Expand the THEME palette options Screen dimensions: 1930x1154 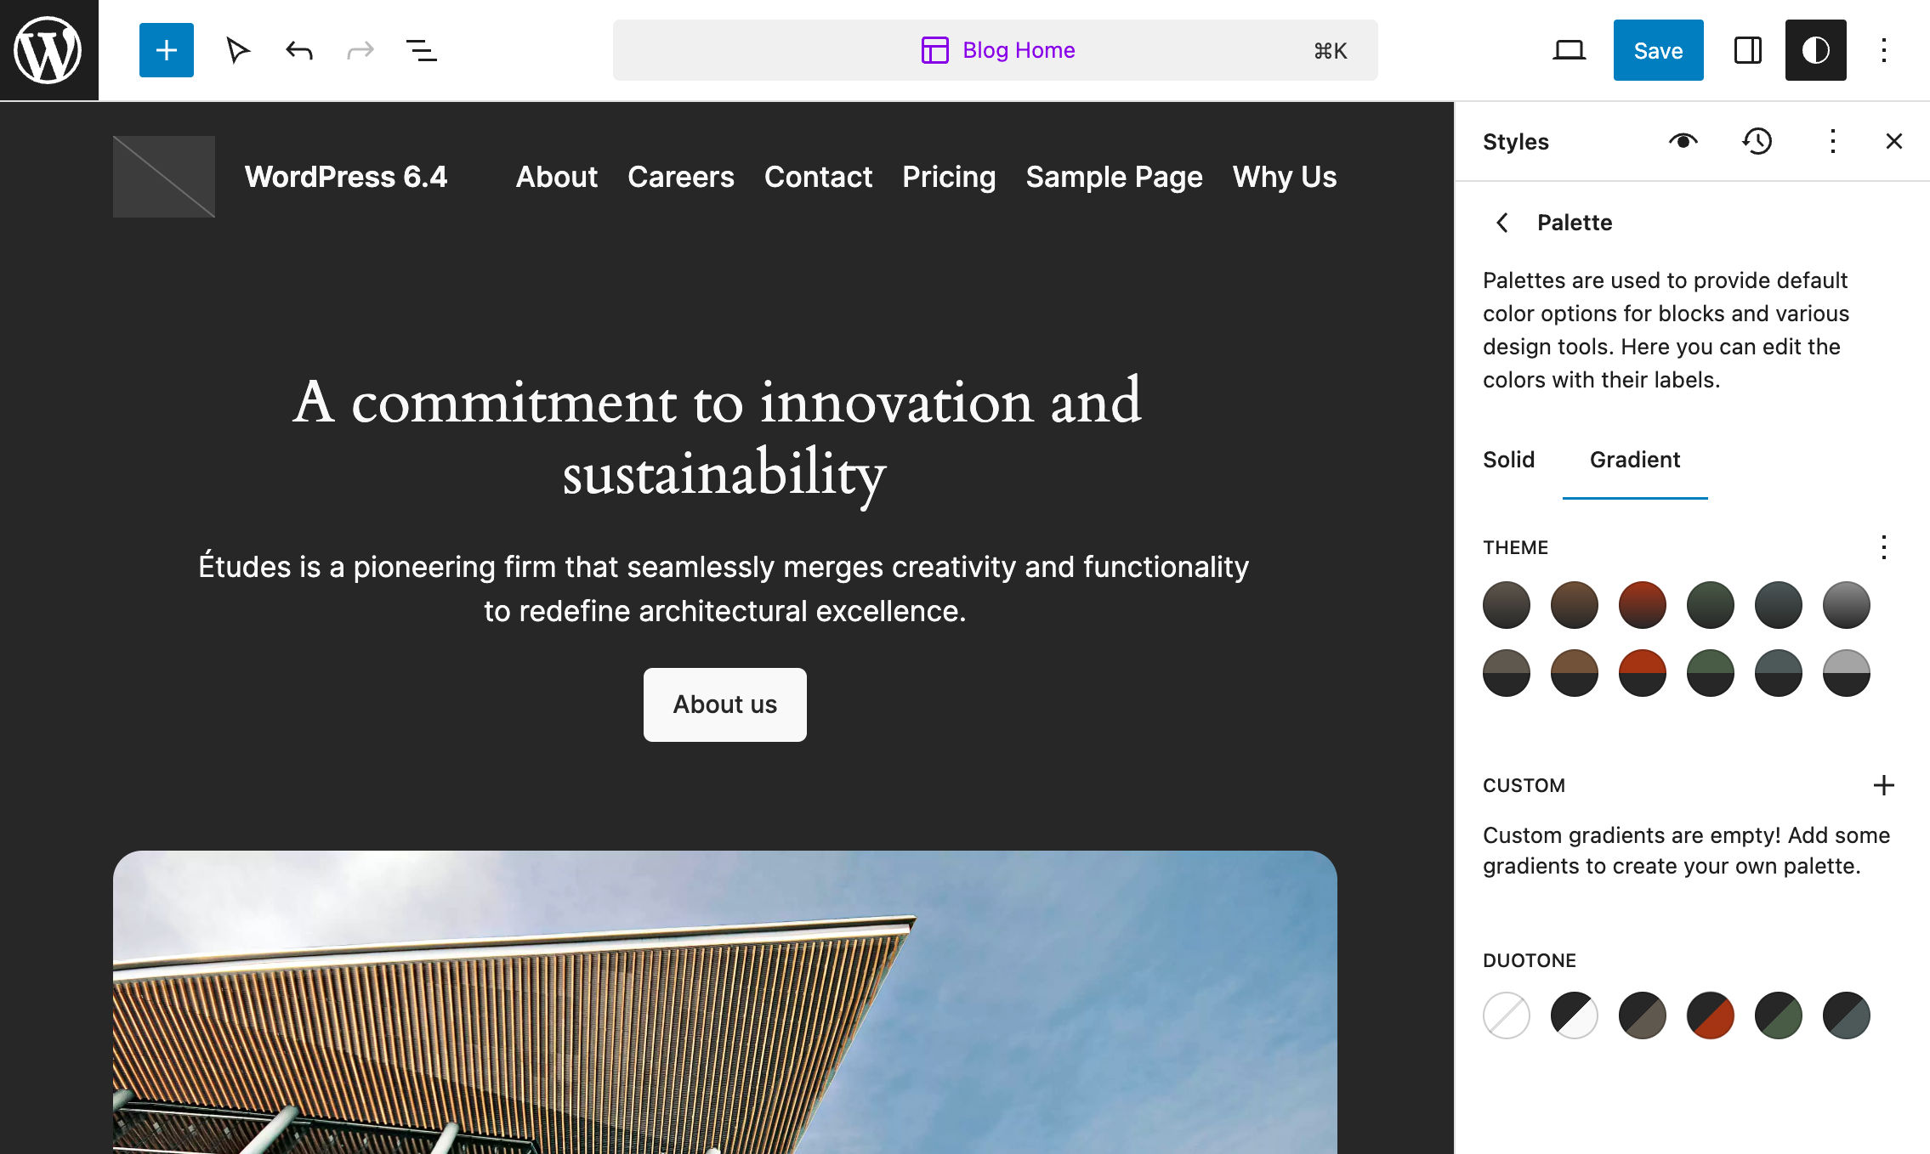tap(1883, 546)
